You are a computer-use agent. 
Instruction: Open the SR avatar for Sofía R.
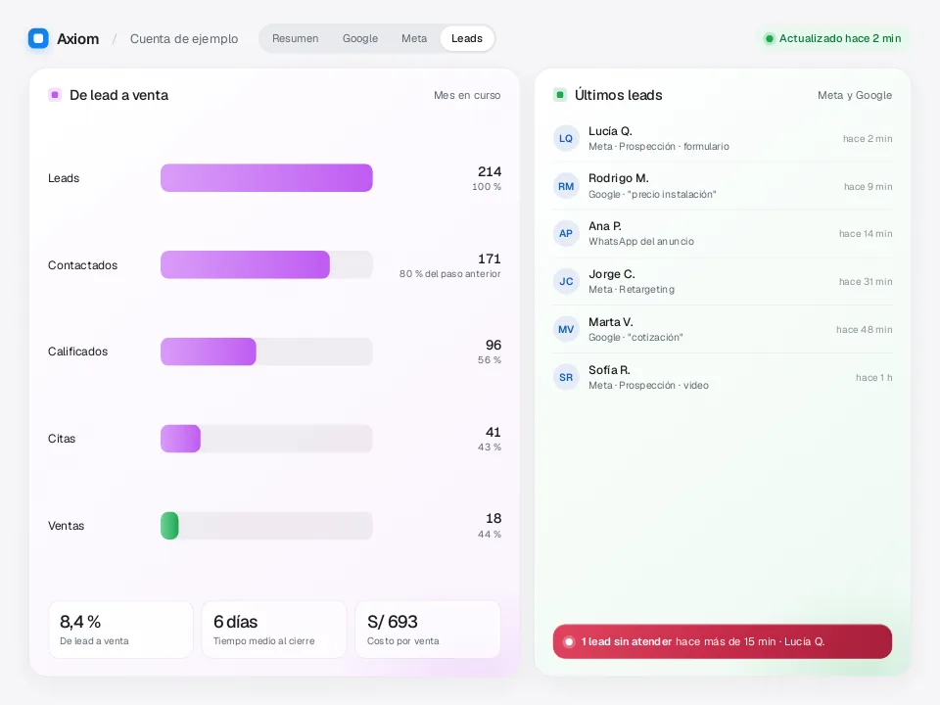tap(566, 378)
